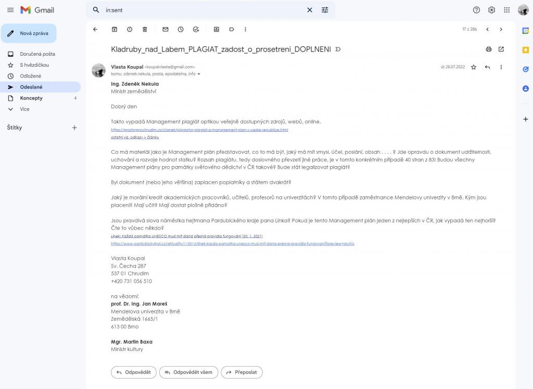This screenshot has width=533, height=389.
Task: Toggle the main menu hamburger icon
Action: (x=10, y=10)
